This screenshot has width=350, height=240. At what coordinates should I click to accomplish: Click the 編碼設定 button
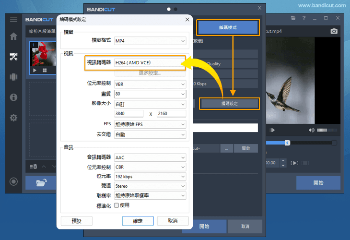coord(230,104)
